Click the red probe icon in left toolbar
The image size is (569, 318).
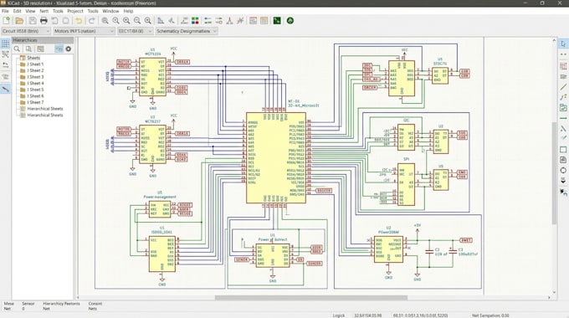6,89
